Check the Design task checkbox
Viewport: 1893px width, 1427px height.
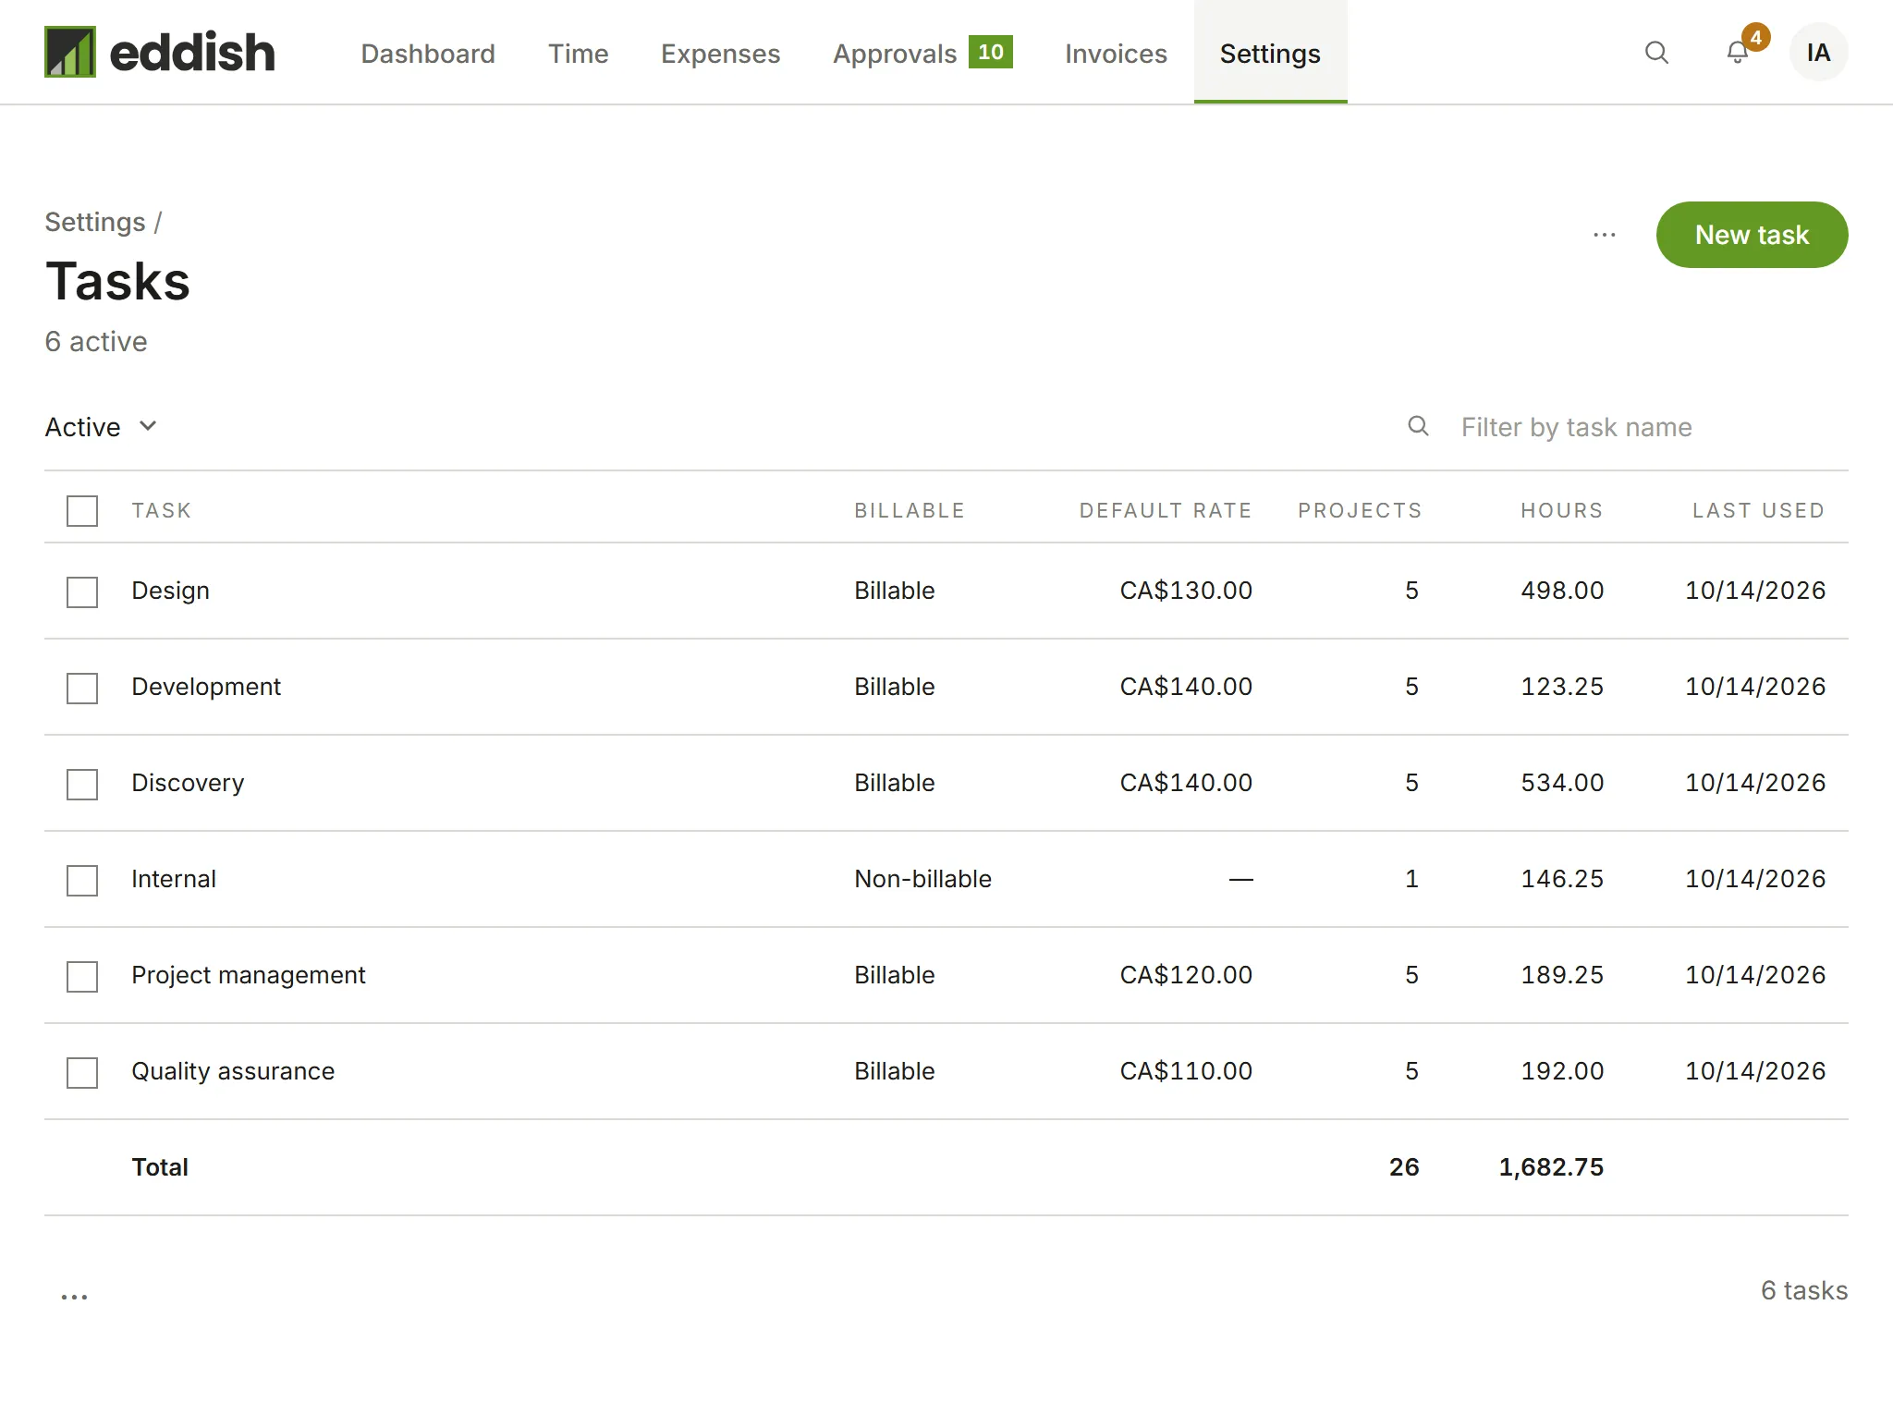pos(82,592)
